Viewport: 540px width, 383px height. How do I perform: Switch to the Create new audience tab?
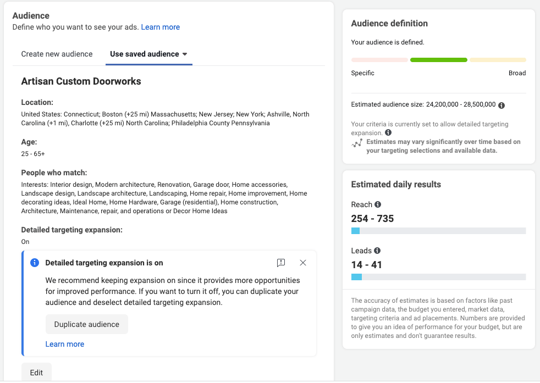coord(57,54)
